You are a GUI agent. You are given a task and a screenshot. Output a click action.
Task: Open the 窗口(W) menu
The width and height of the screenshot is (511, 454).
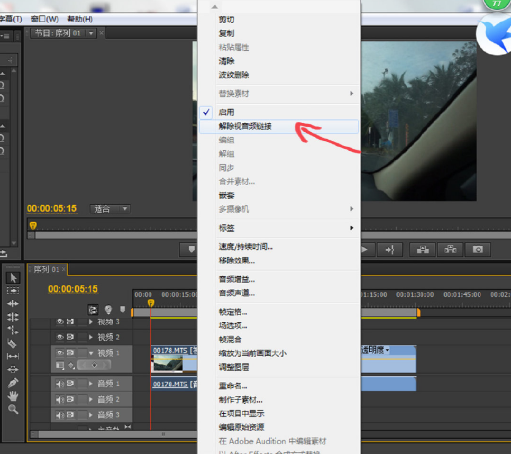click(x=44, y=19)
